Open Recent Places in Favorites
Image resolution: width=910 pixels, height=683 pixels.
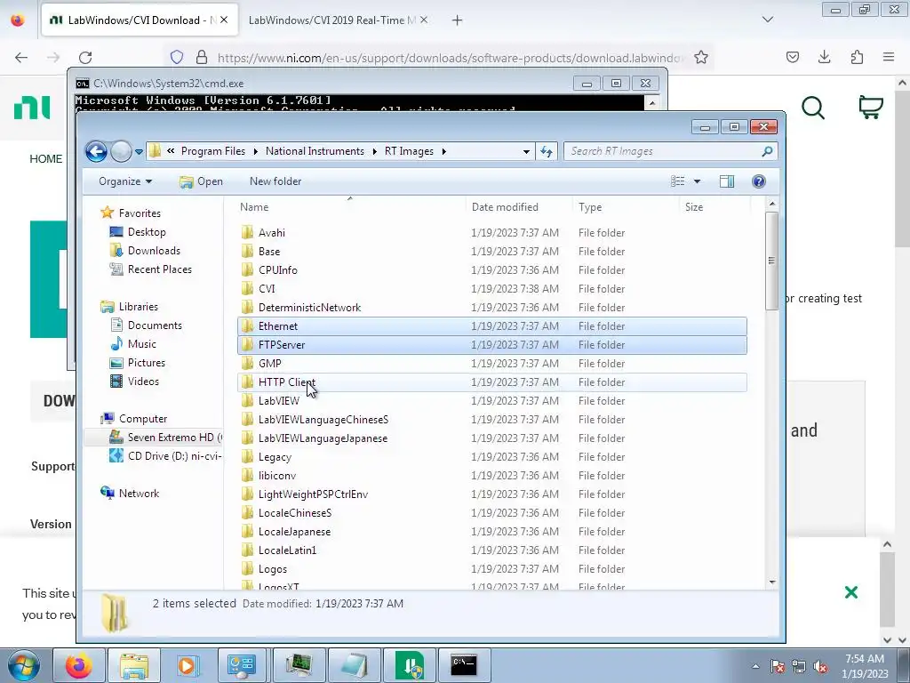(x=160, y=269)
